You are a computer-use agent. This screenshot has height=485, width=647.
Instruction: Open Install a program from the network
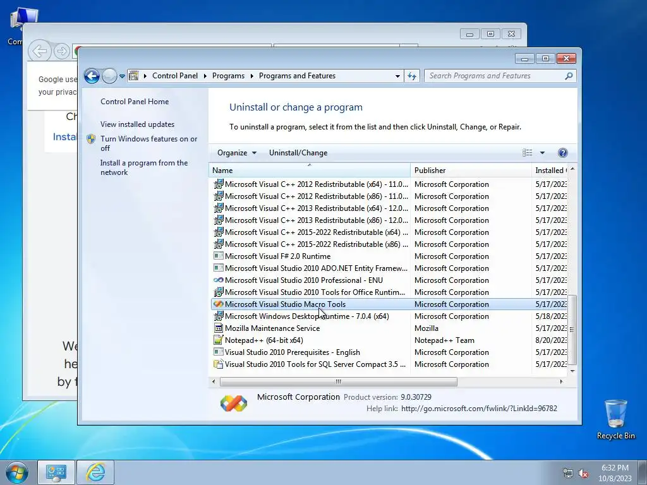[x=144, y=167]
